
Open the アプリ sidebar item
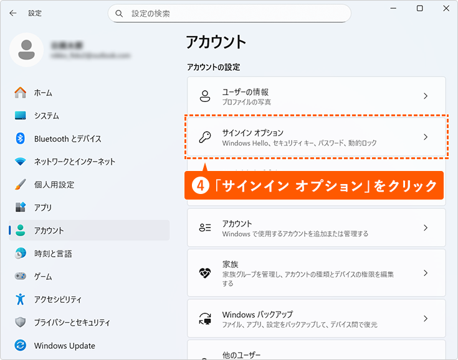43,208
